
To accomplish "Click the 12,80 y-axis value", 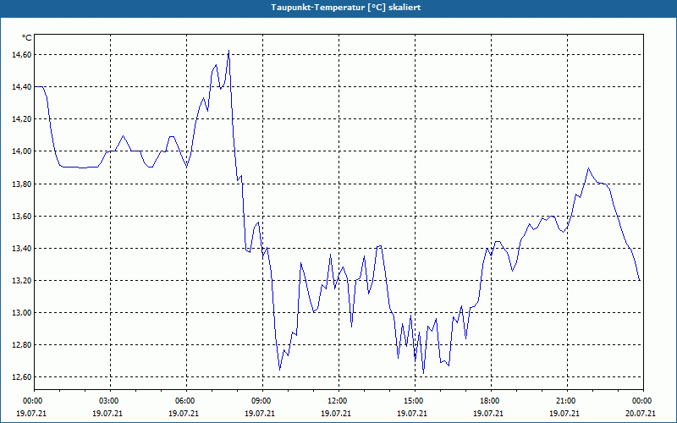I will click(x=21, y=345).
